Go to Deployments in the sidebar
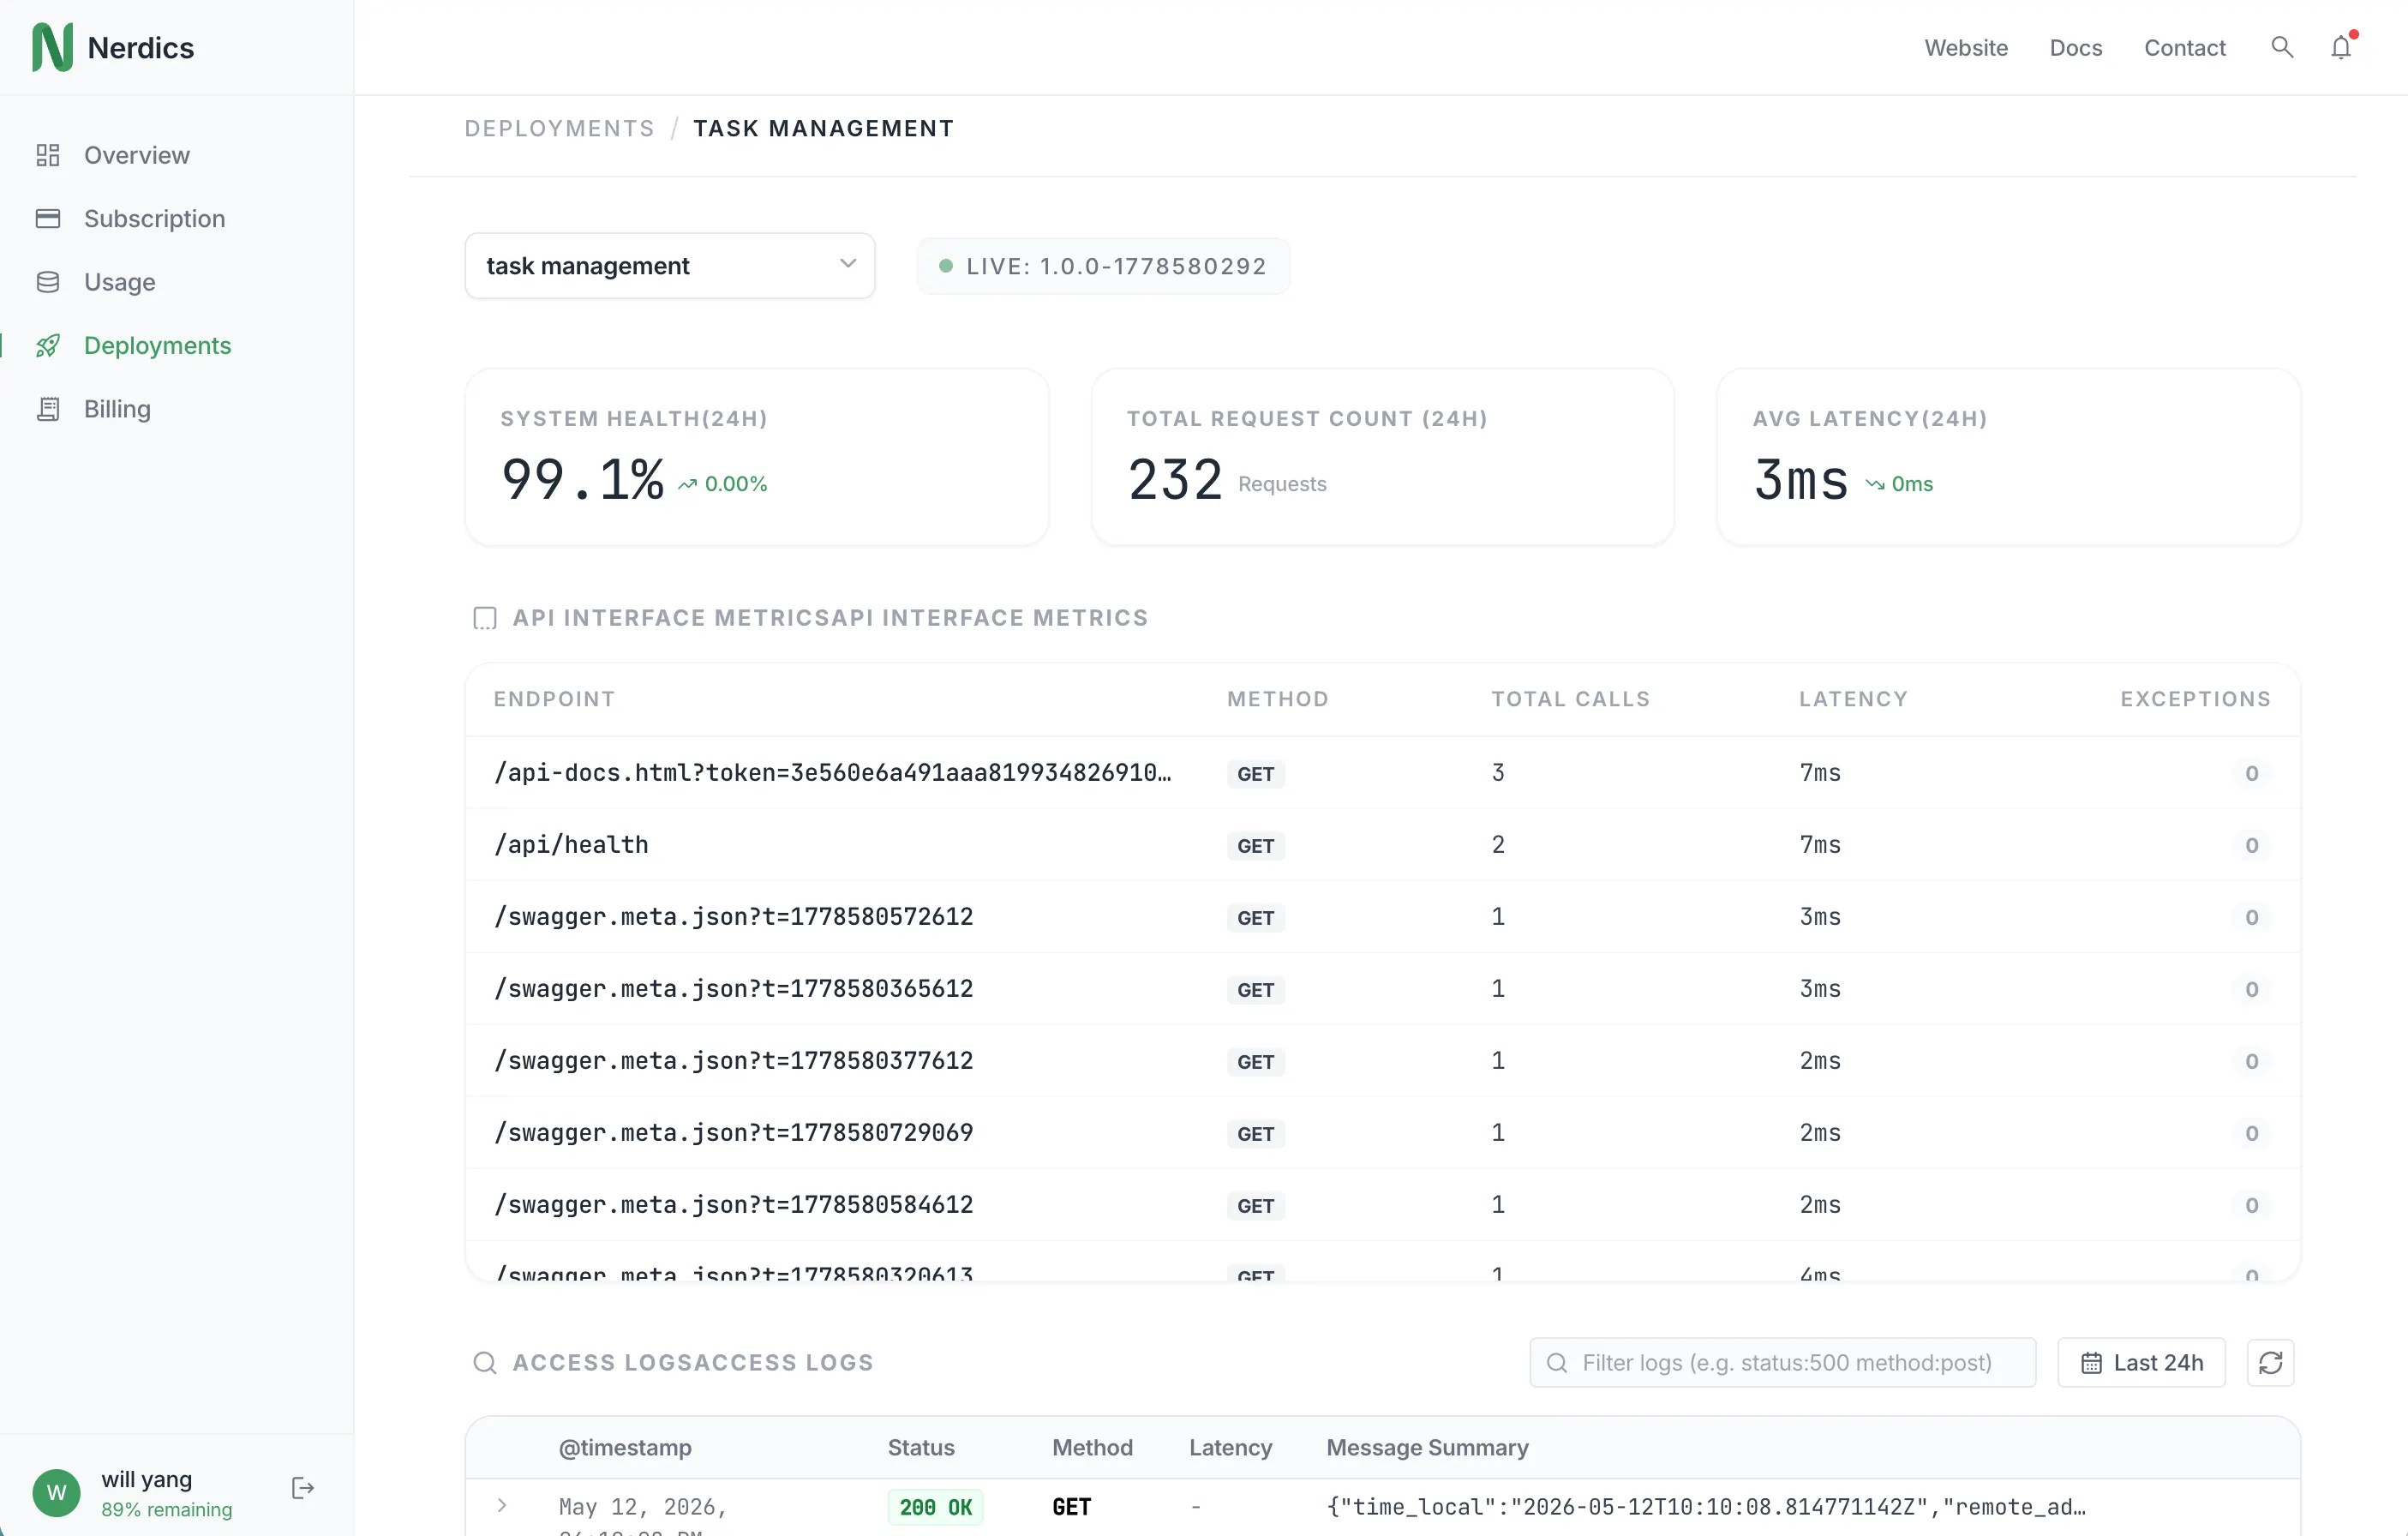The image size is (2408, 1536). 158,345
